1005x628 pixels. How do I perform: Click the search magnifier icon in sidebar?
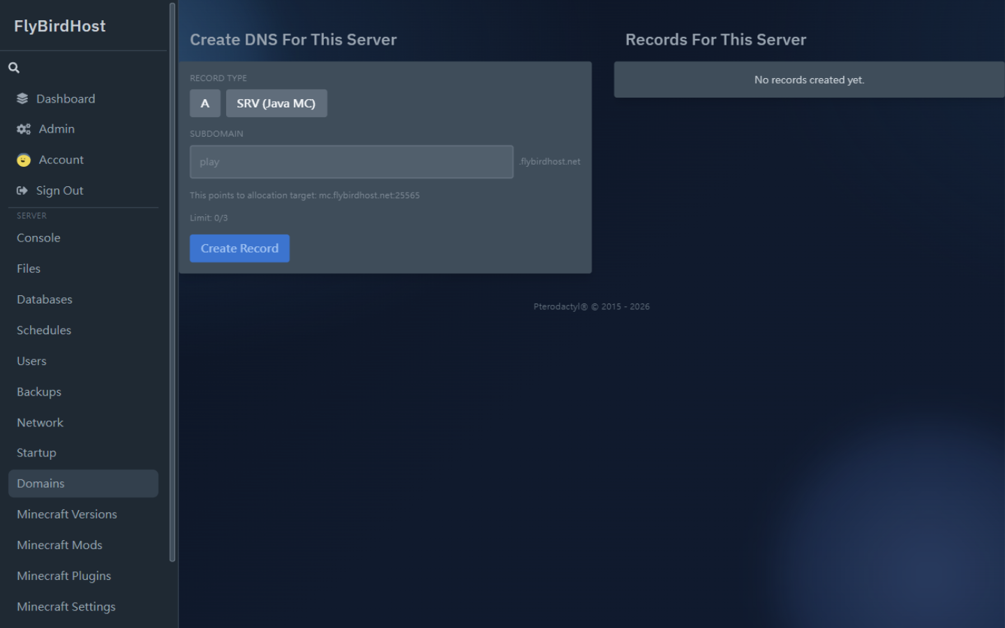14,68
